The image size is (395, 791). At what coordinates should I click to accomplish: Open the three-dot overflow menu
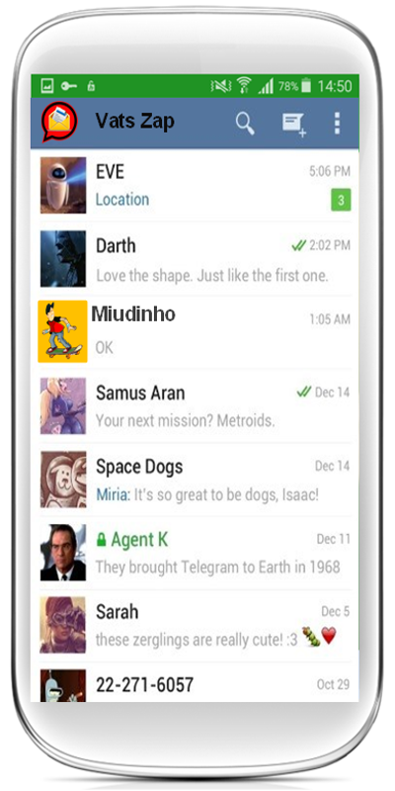[337, 123]
